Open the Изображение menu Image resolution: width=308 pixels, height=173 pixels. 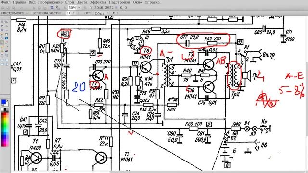click(50, 2)
